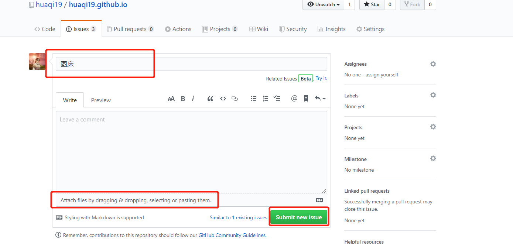Switch to the Code tab
The image size is (513, 244).
point(45,29)
